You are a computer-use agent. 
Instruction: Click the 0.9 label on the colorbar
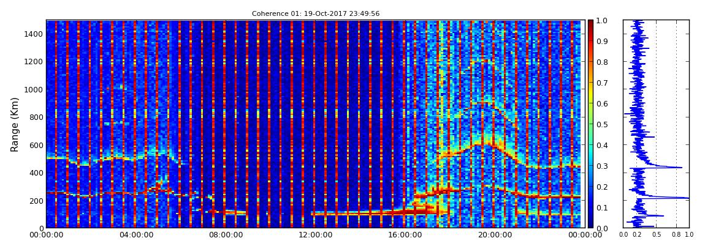(601, 41)
